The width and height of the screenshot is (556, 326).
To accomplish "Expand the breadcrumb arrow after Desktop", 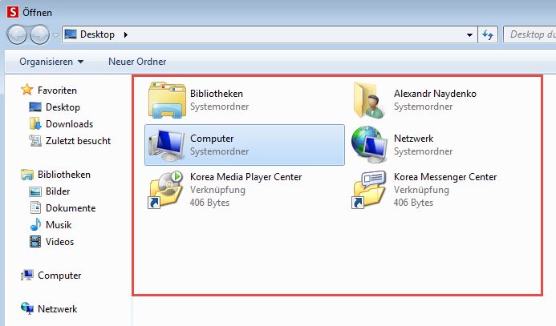I will pyautogui.click(x=125, y=34).
